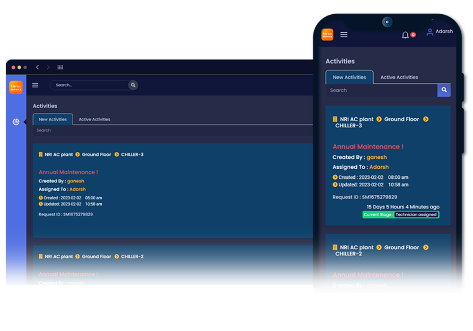Select New Activities tab in desktop view

click(x=53, y=120)
